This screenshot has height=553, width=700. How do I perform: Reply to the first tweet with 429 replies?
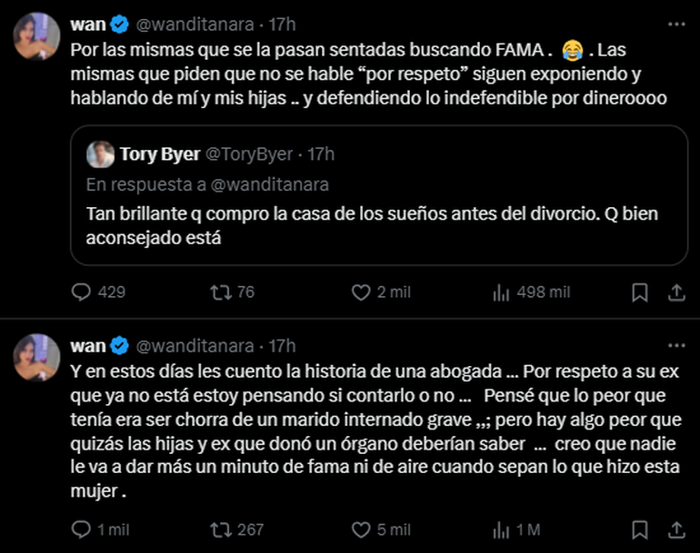82,291
